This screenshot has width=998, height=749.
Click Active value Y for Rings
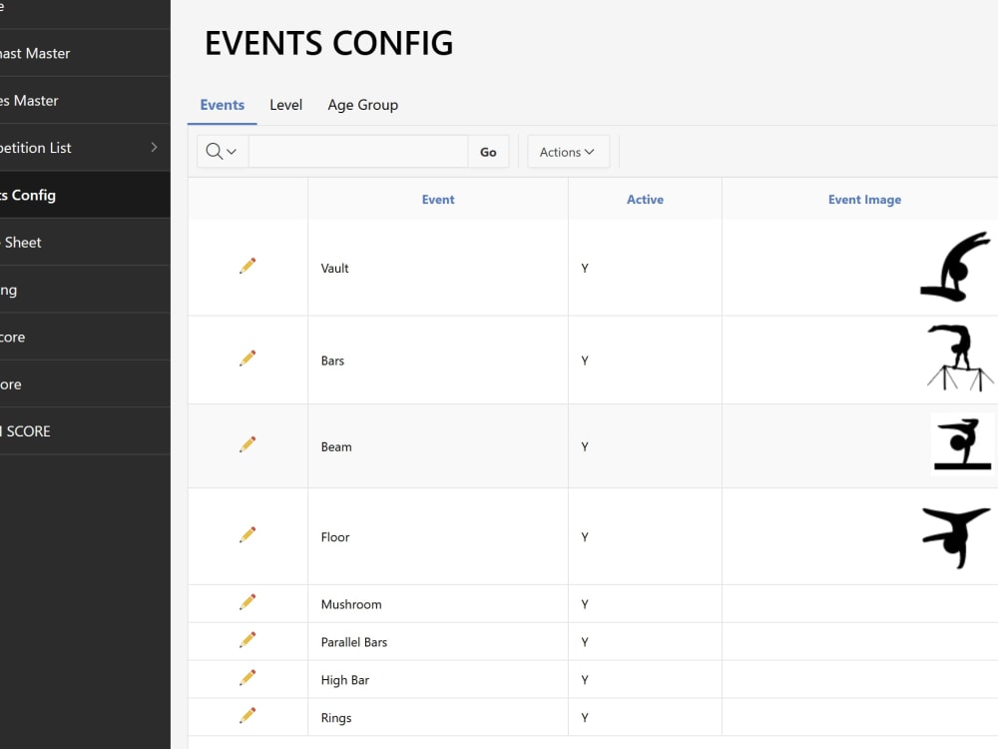585,718
